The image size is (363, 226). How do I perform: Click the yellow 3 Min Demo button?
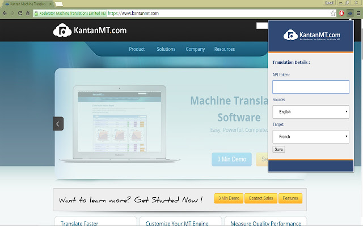tap(229, 198)
